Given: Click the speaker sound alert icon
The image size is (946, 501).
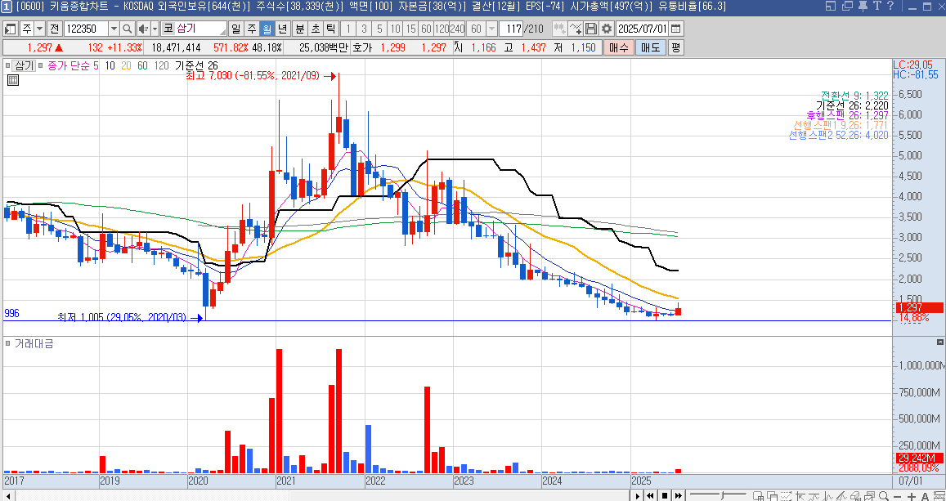Looking at the screenshot, I should click(143, 29).
